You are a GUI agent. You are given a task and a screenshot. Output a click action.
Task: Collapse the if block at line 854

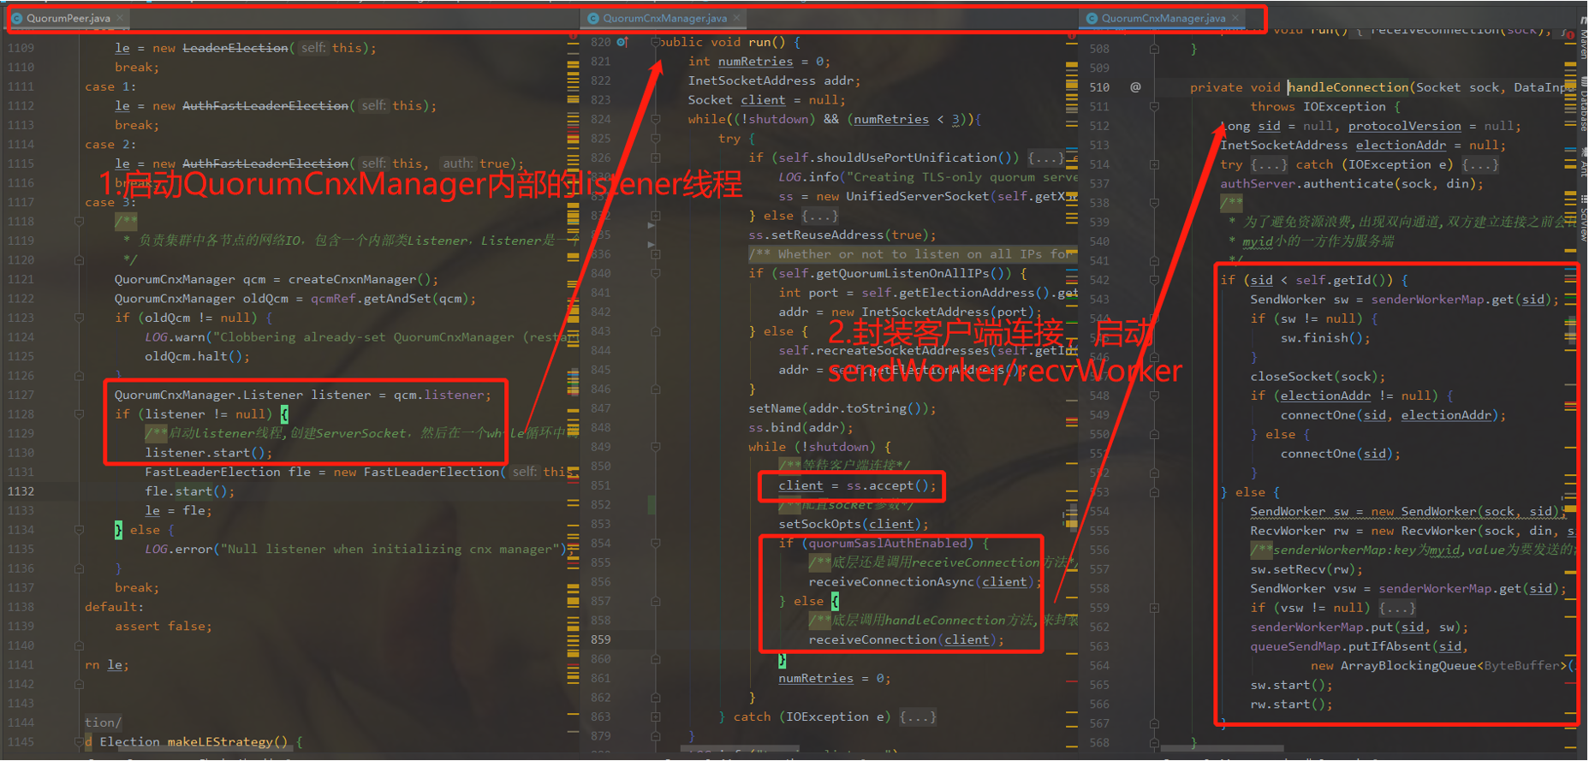pyautogui.click(x=656, y=544)
